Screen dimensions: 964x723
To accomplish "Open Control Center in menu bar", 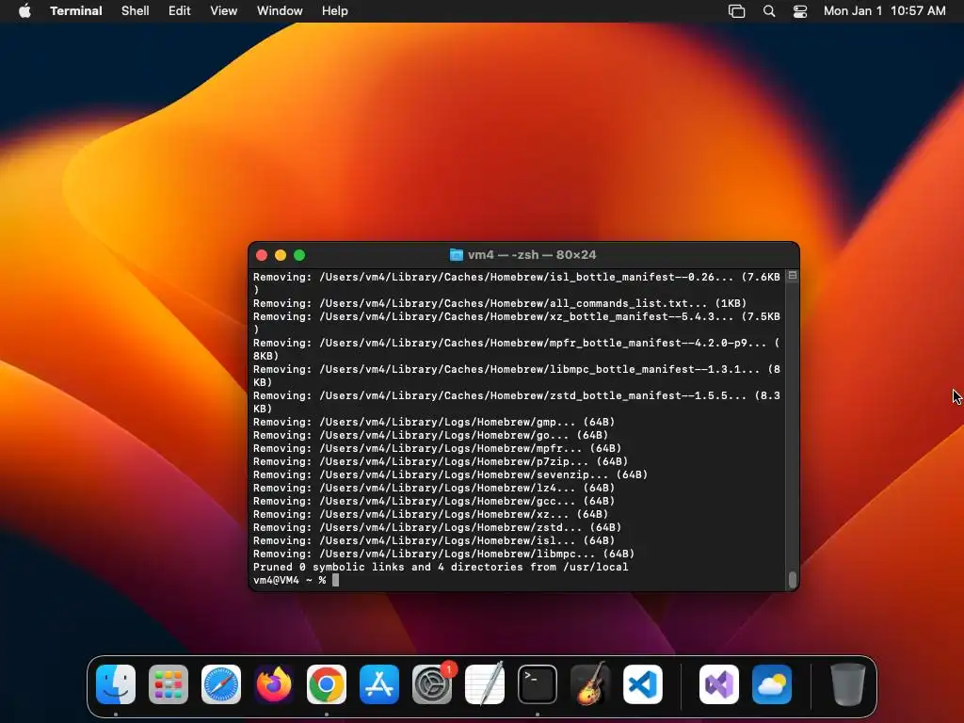I will click(800, 11).
